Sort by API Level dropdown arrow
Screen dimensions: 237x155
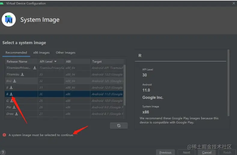(x=55, y=61)
